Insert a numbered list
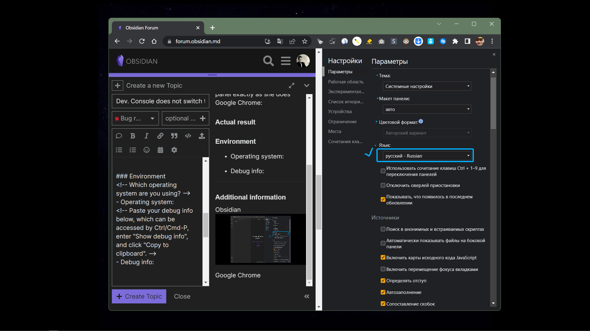 133,150
